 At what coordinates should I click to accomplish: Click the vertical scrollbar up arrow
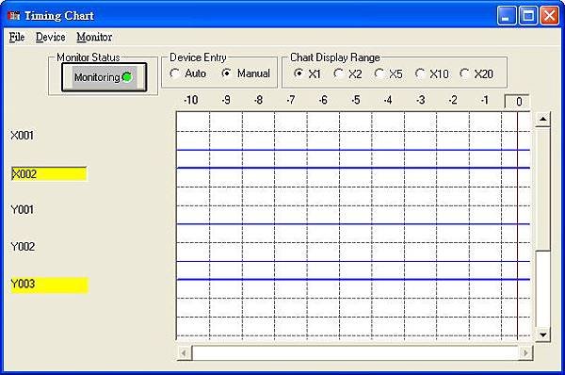click(542, 119)
